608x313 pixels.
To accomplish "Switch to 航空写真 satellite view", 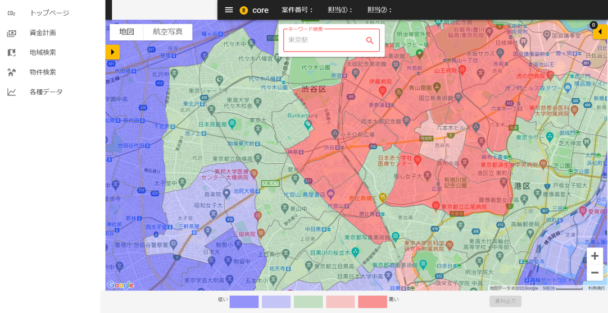I will pyautogui.click(x=168, y=32).
